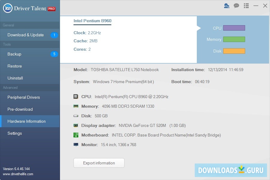This screenshot has height=180, width=270.
Task: Click the CPU chip icon
Action: [76, 97]
